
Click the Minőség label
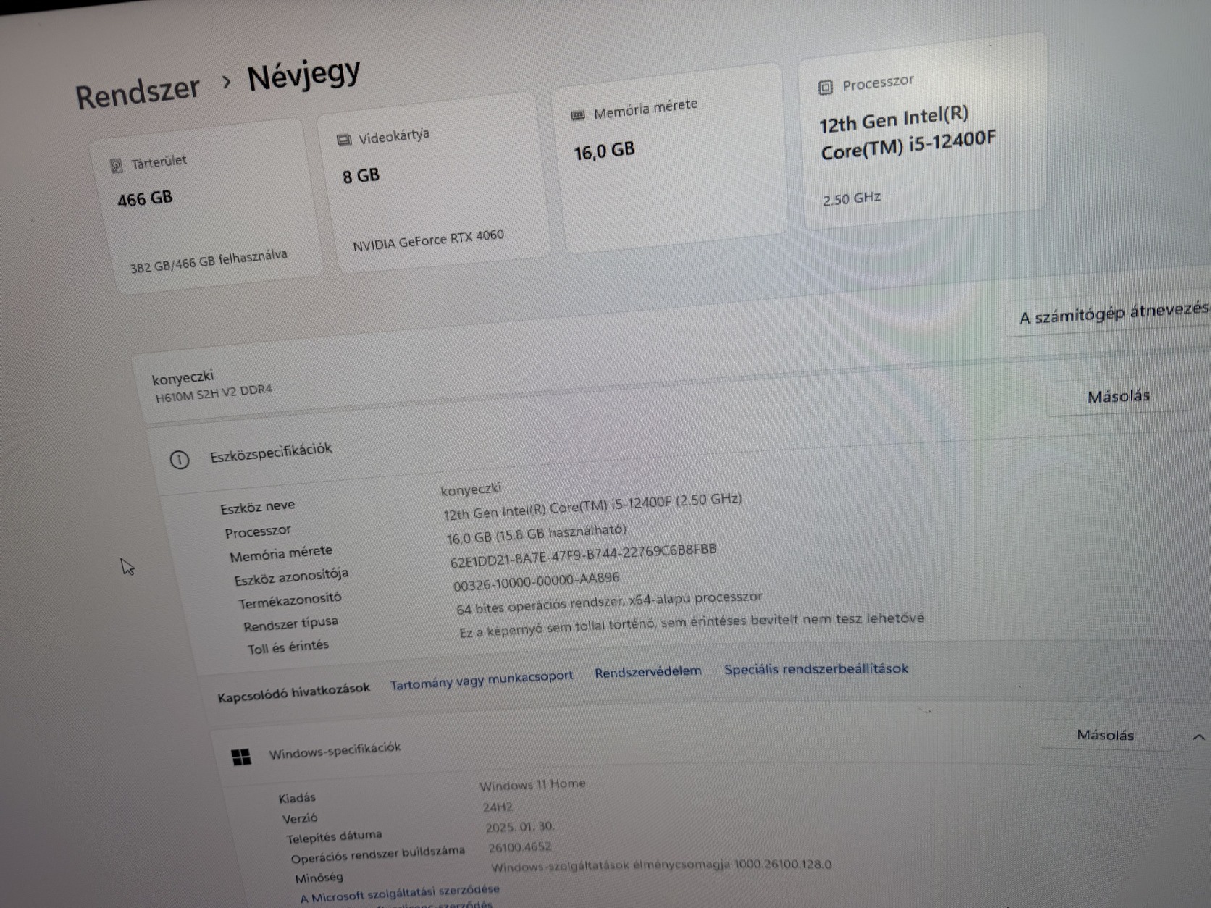(319, 878)
